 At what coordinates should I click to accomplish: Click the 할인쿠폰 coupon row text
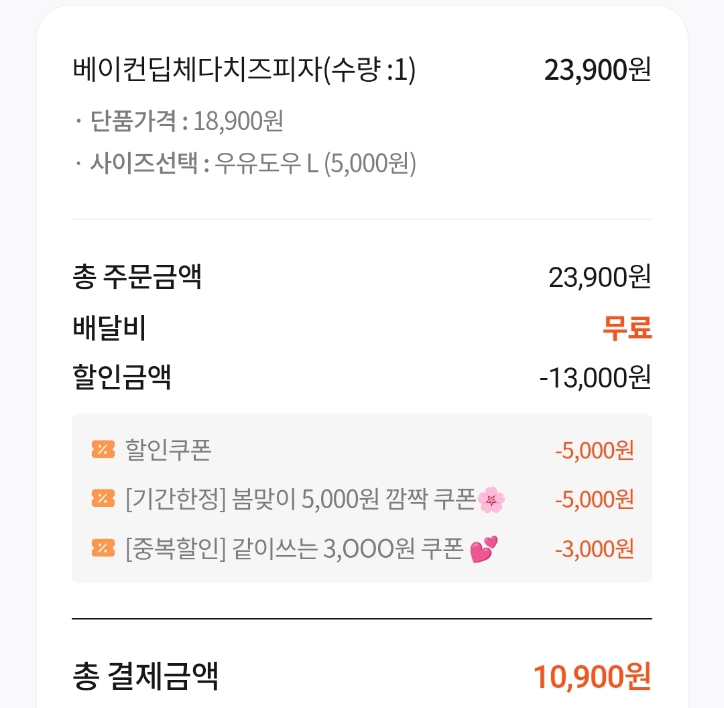pyautogui.click(x=168, y=450)
